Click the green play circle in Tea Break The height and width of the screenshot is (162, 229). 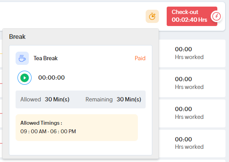pyautogui.click(x=25, y=78)
